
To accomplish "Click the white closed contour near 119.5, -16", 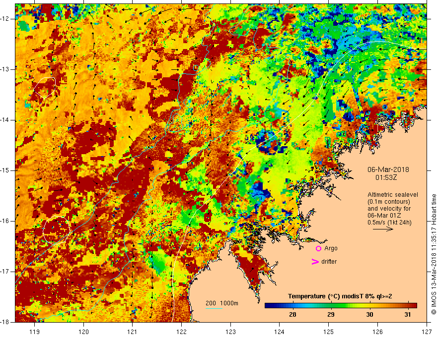I will 56,230.
